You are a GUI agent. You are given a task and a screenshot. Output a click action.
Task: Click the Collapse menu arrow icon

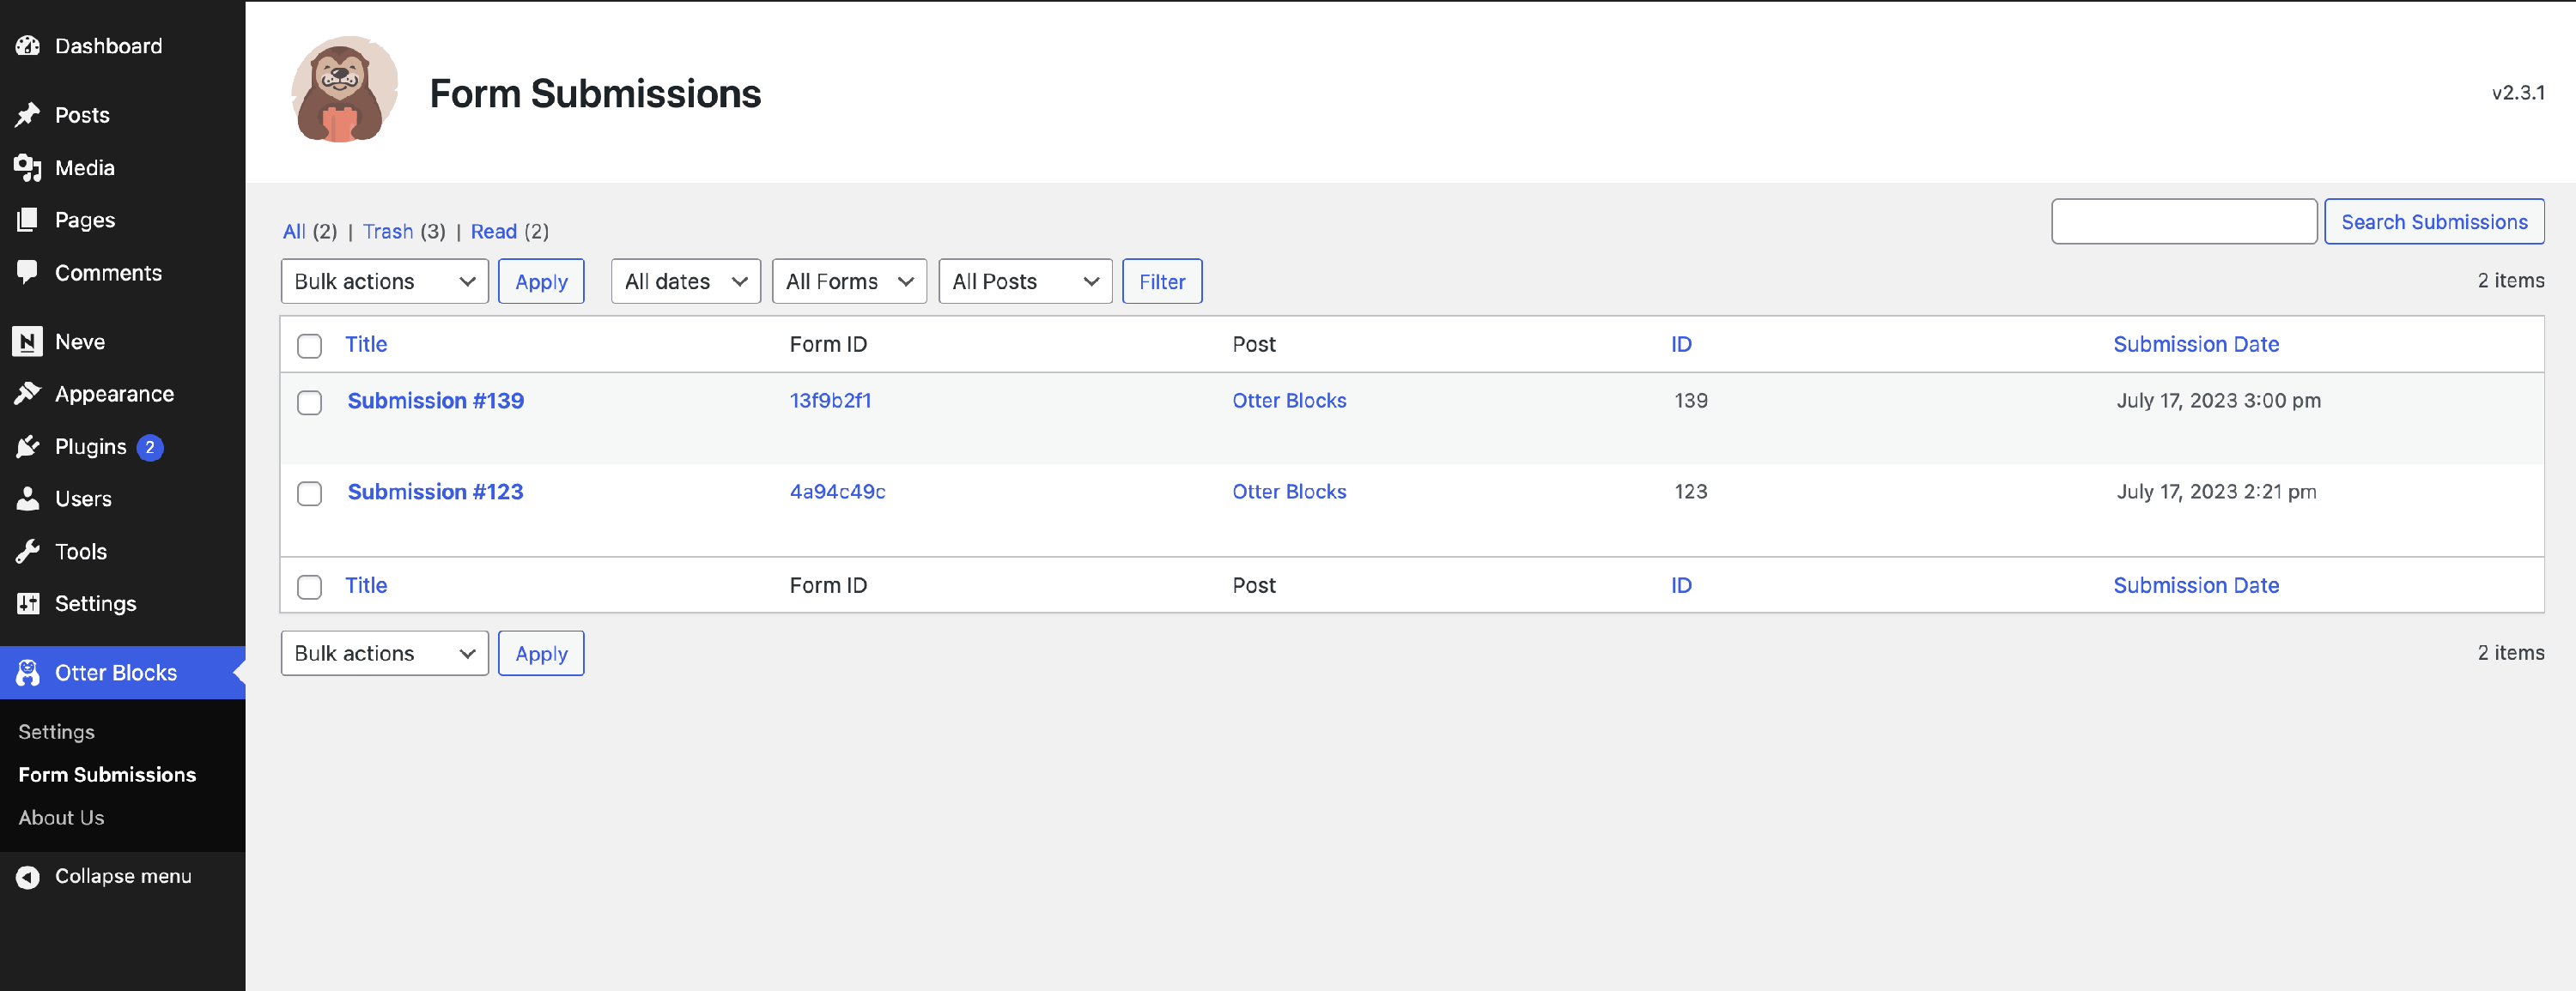(x=28, y=876)
